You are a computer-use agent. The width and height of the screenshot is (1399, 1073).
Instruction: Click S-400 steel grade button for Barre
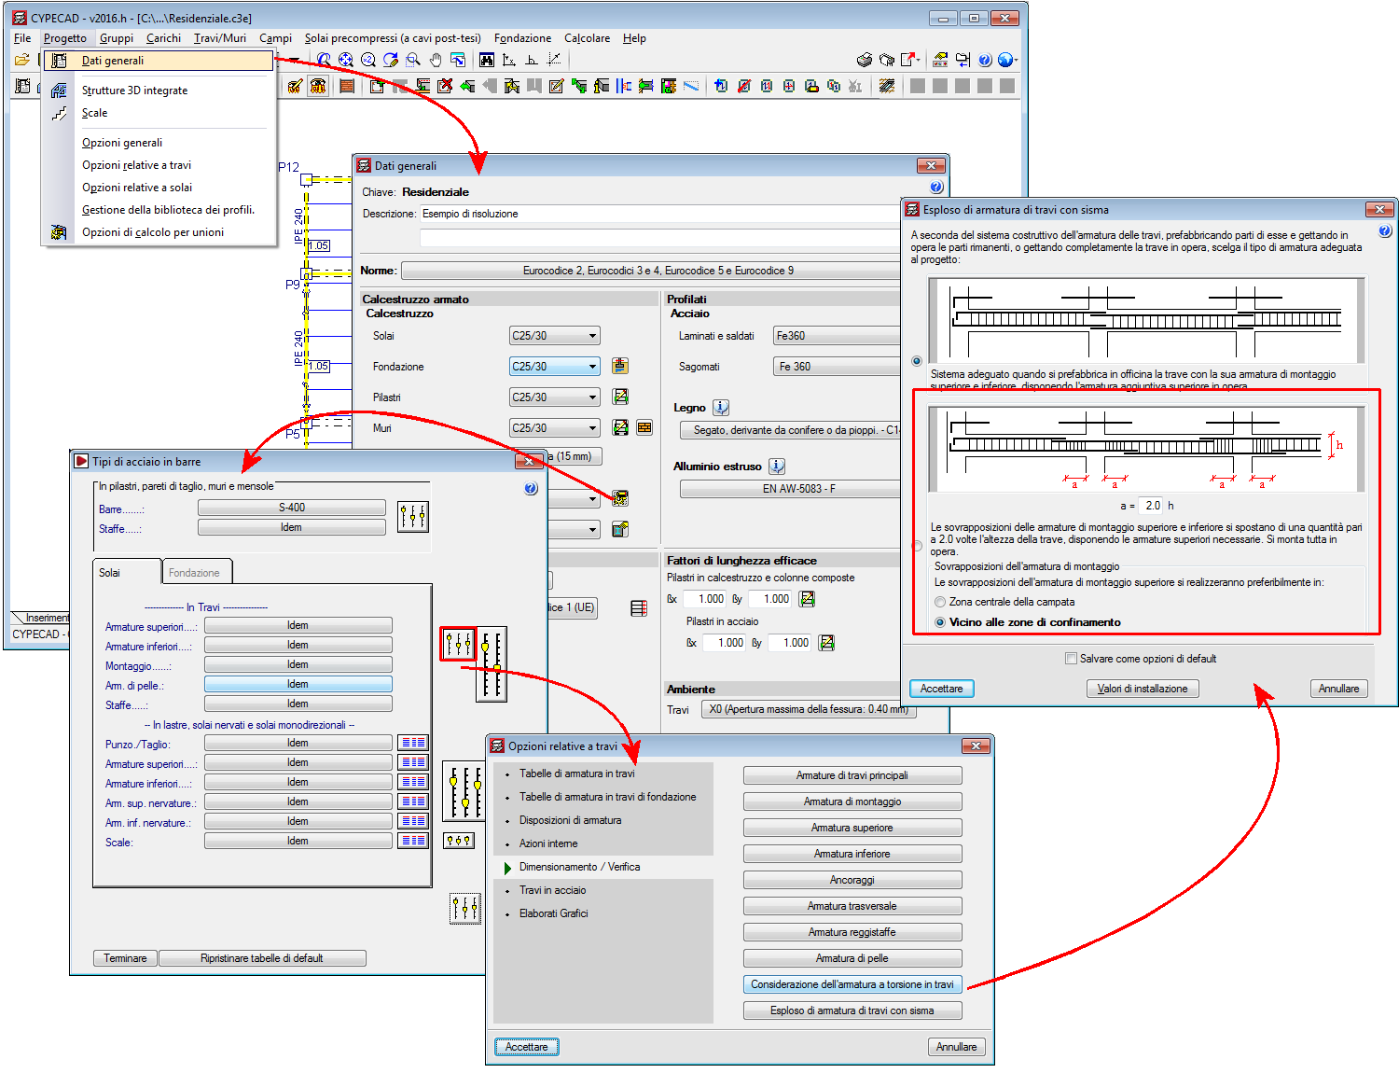(x=292, y=508)
